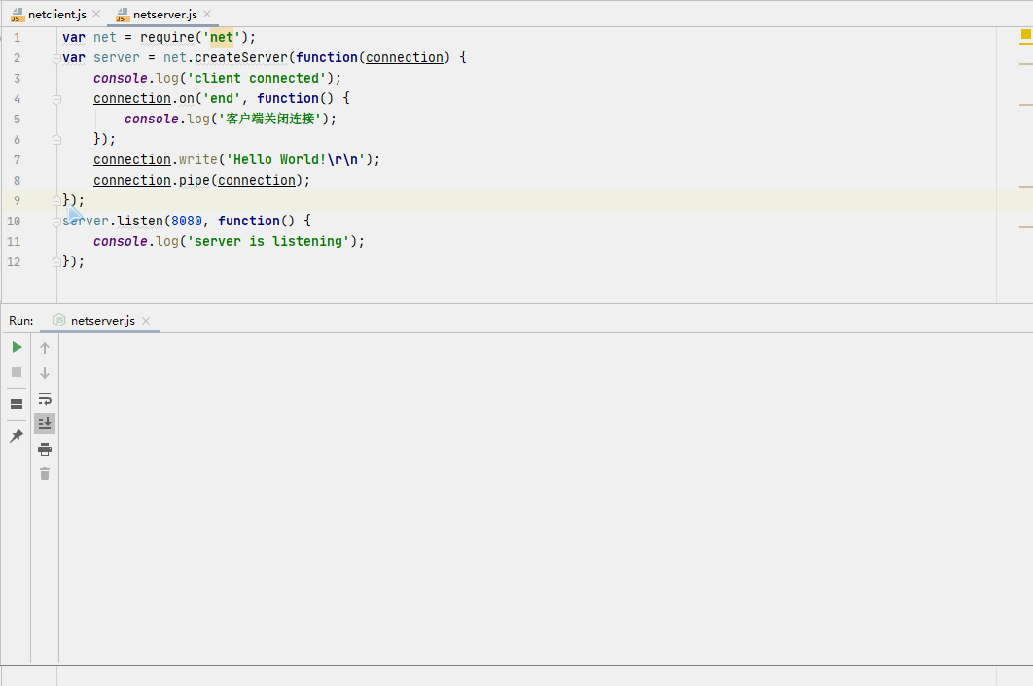Click the Print icon in console toolbar
The width and height of the screenshot is (1033, 686).
click(x=45, y=449)
